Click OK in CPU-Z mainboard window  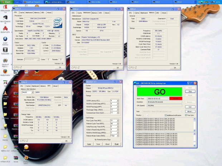click(x=118, y=68)
